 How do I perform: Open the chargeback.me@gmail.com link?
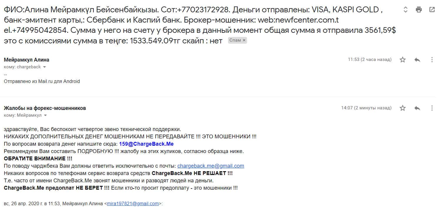(211, 166)
